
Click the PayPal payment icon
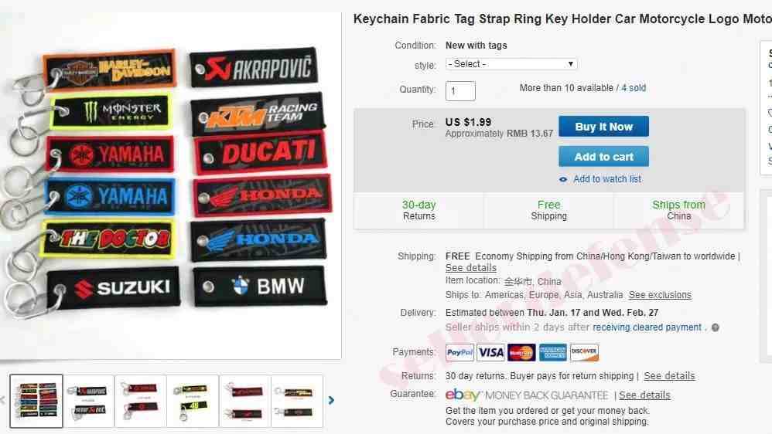(459, 352)
